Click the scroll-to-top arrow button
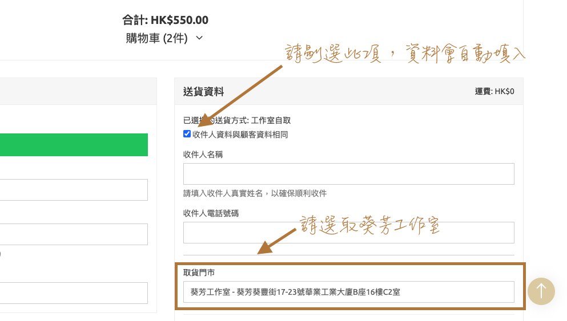The height and width of the screenshot is (321, 567). 541,291
